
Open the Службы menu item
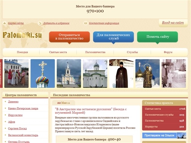tap(132, 52)
